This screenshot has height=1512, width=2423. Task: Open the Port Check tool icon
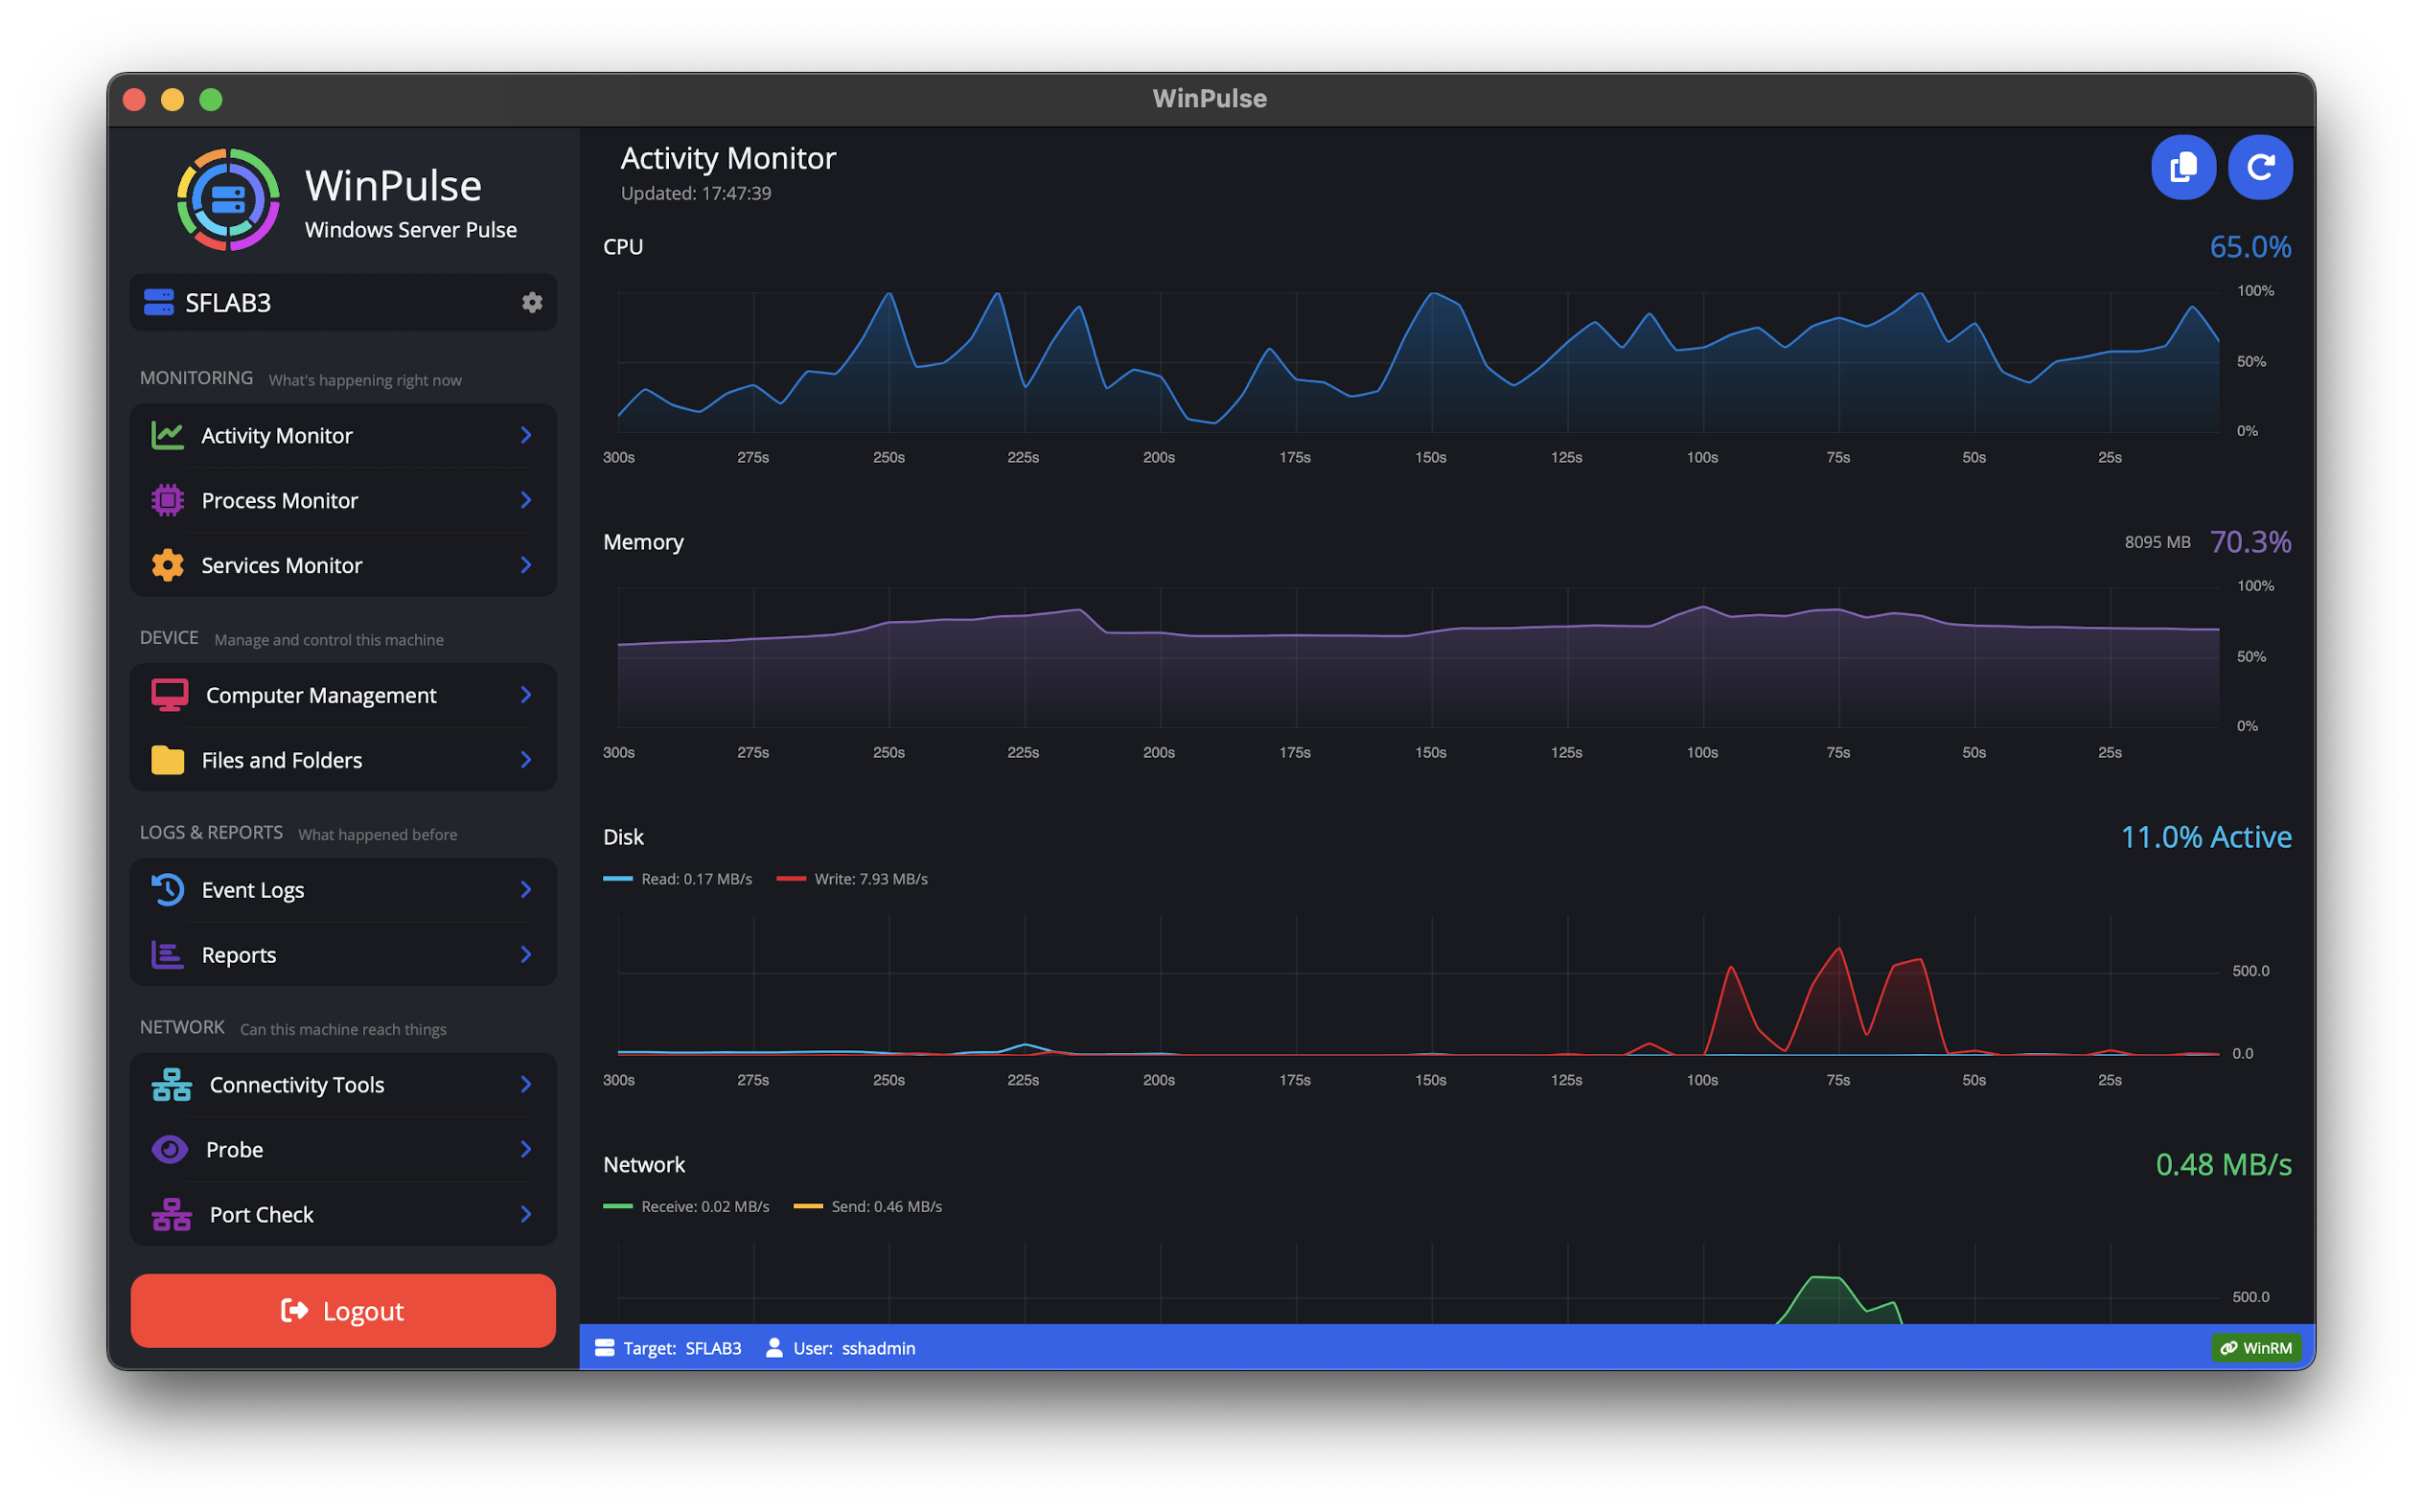(x=171, y=1214)
